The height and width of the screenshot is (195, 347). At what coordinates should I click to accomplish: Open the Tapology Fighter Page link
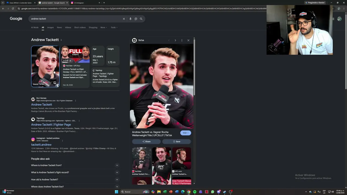(x=51, y=125)
